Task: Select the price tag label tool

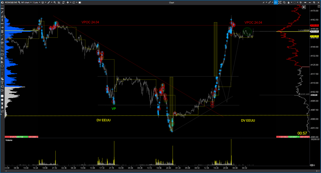Action: tap(2, 86)
